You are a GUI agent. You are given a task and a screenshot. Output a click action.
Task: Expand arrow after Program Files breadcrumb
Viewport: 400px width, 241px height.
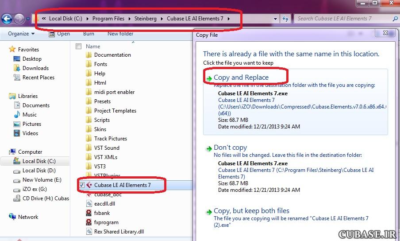pos(129,19)
